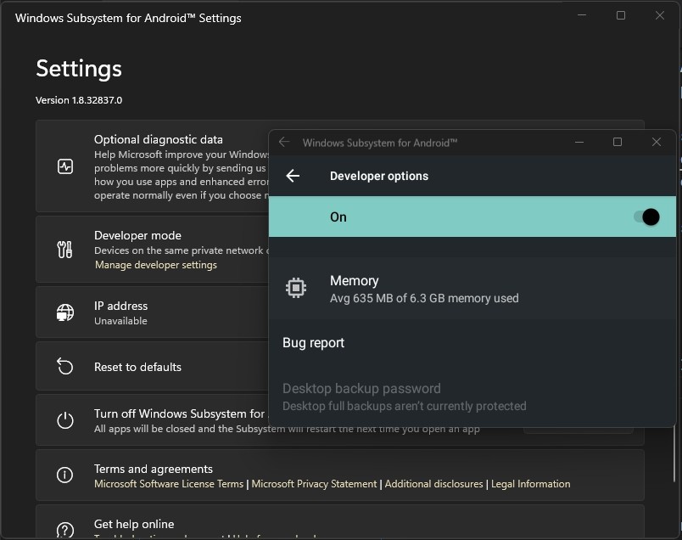Maximize the Windows Subsystem for Android window
Viewport: 682px width, 540px height.
tap(618, 142)
